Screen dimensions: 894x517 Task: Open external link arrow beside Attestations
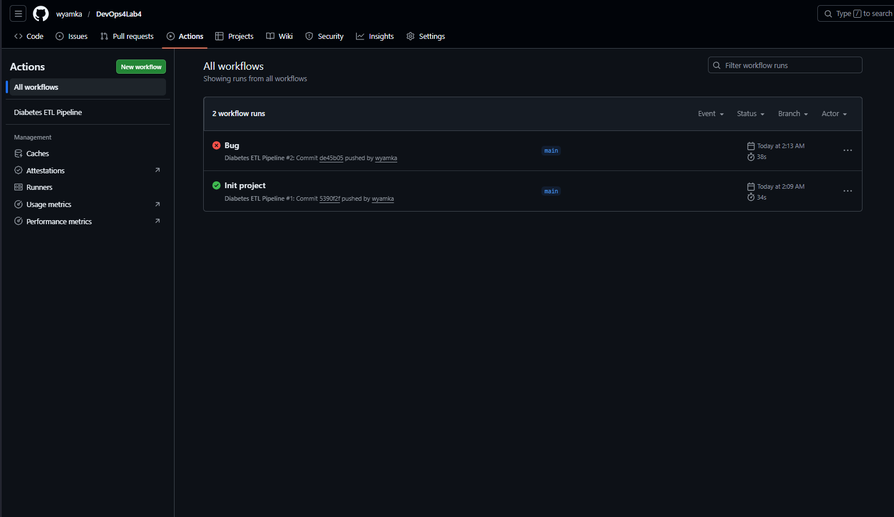157,170
